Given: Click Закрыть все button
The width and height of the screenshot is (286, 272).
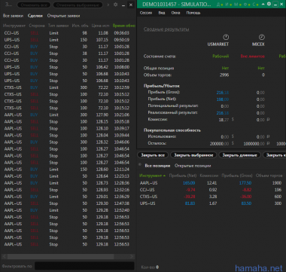Looking at the screenshot, I should (153, 155).
